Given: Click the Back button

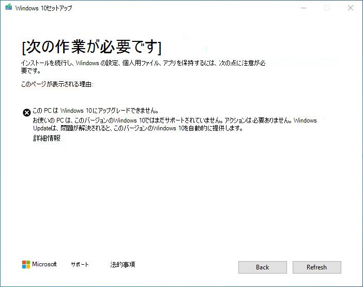Looking at the screenshot, I should 263,267.
